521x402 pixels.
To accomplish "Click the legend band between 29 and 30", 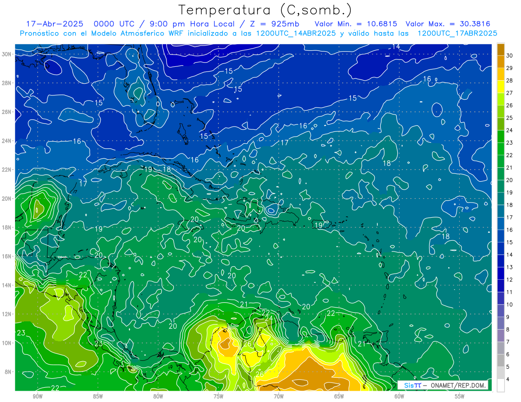I will coord(501,62).
